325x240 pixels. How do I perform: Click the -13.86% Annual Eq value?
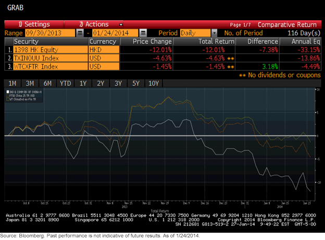click(x=309, y=58)
